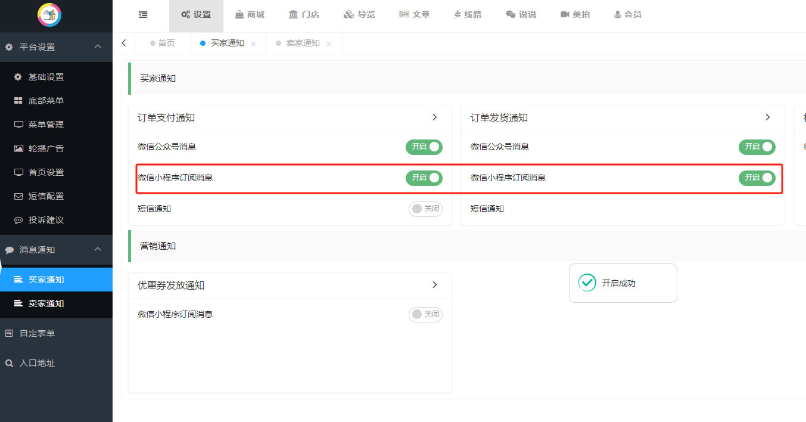Screen dimensions: 806x422
Task: Click the tab bar back arrow
Action: click(x=124, y=43)
